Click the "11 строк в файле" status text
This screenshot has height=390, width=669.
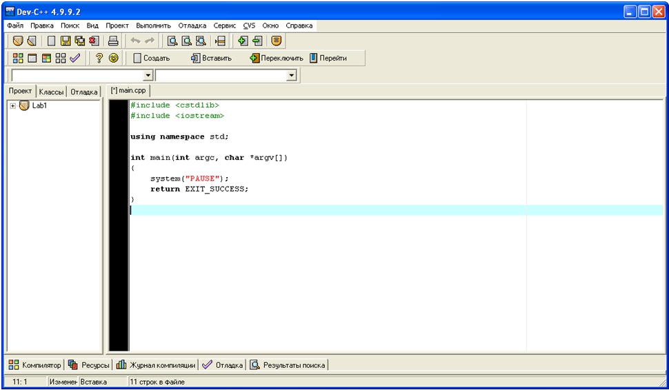point(157,382)
